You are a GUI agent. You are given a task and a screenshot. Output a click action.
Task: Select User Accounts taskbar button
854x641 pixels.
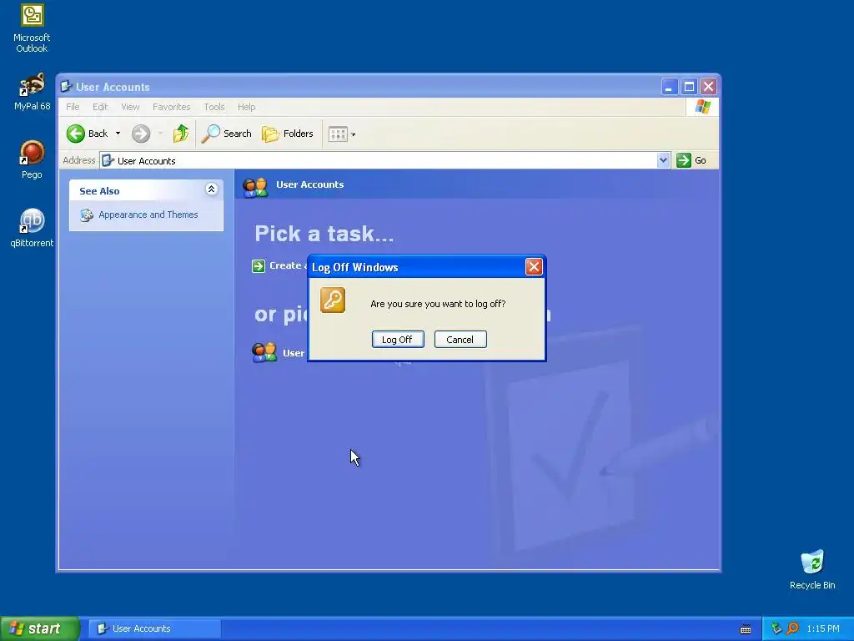click(154, 628)
